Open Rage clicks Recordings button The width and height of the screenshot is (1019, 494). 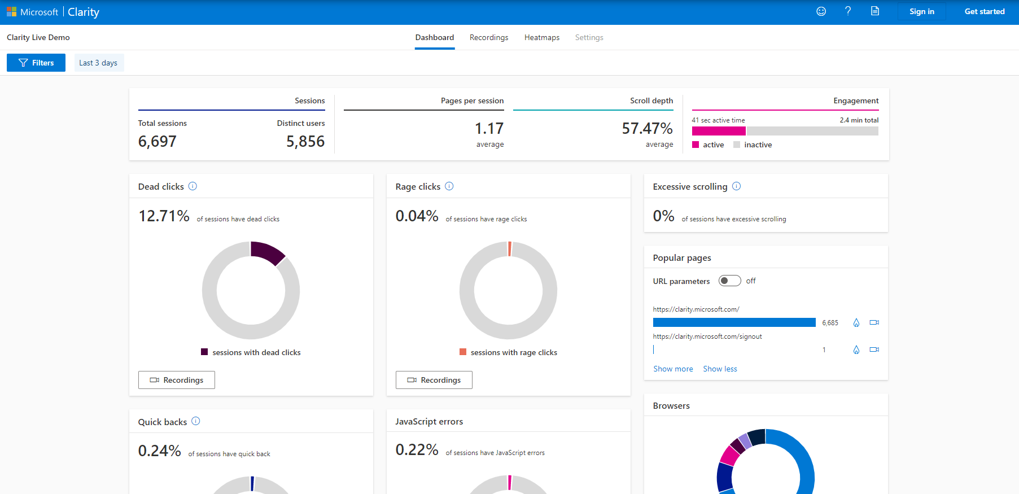(434, 380)
